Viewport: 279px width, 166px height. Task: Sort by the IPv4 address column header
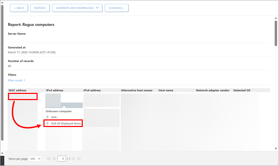click(x=55, y=90)
